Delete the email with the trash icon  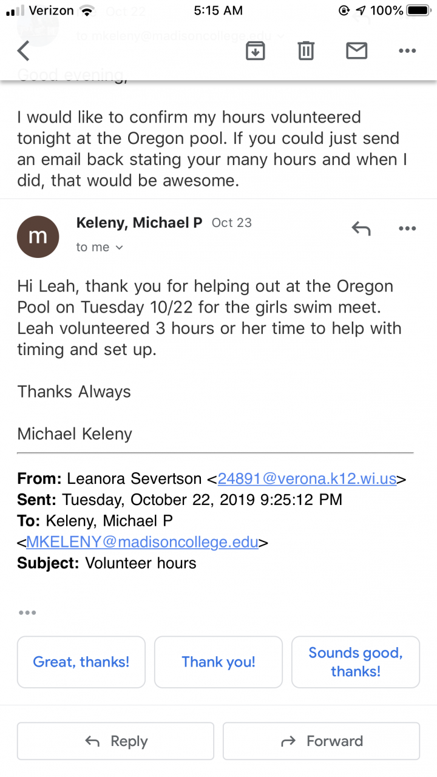click(x=306, y=51)
